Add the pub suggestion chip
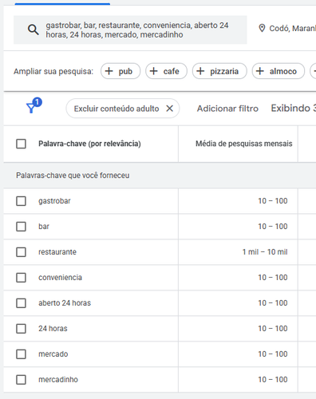Screen dimensions: 316x399 click(120, 71)
